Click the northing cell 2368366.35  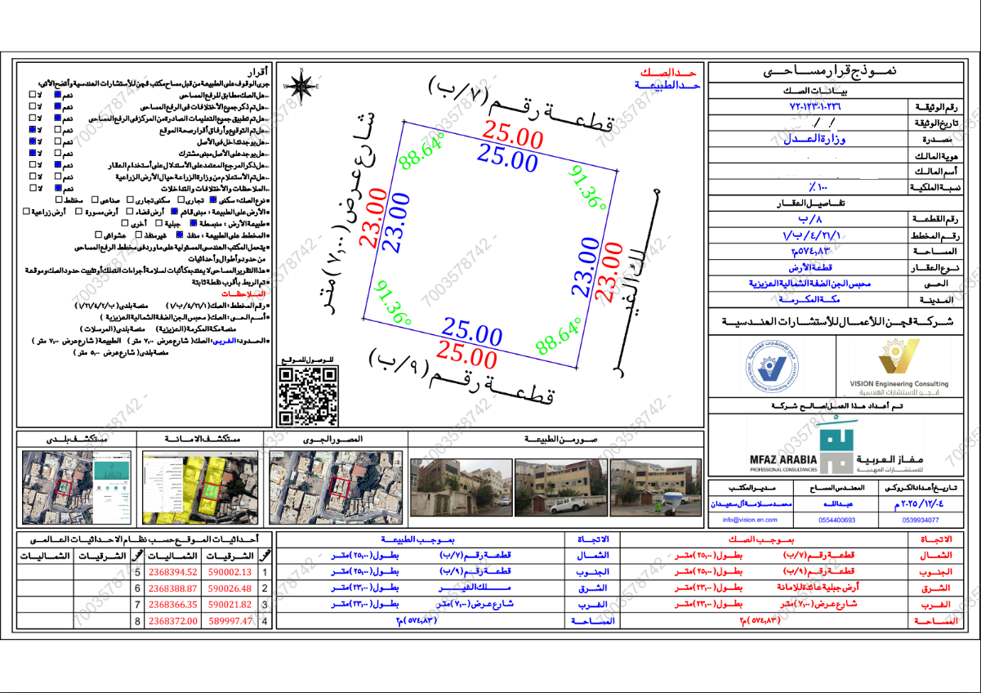pyautogui.click(x=173, y=605)
